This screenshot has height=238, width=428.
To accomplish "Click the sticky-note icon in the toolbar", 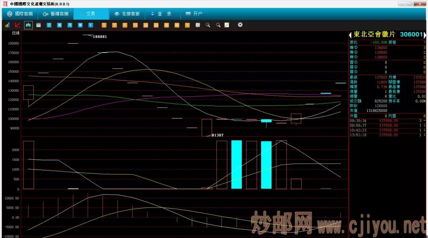I will (198, 25).
